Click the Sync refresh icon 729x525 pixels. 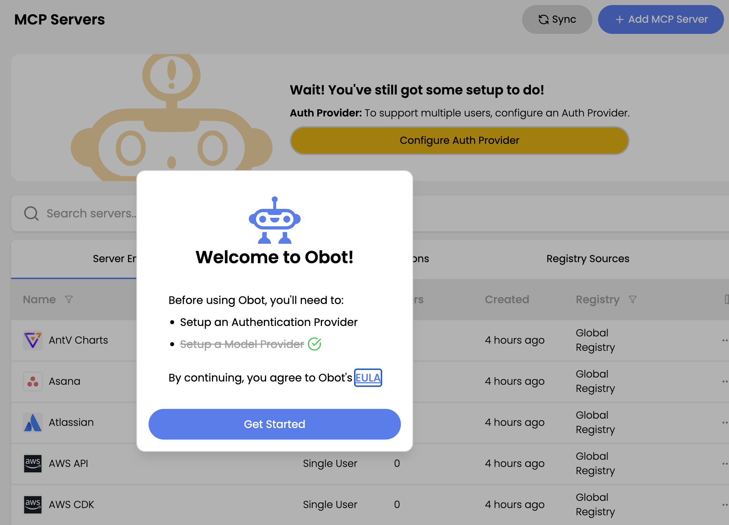(x=544, y=19)
